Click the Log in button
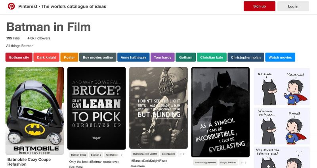The height and width of the screenshot is (168, 317). click(293, 6)
